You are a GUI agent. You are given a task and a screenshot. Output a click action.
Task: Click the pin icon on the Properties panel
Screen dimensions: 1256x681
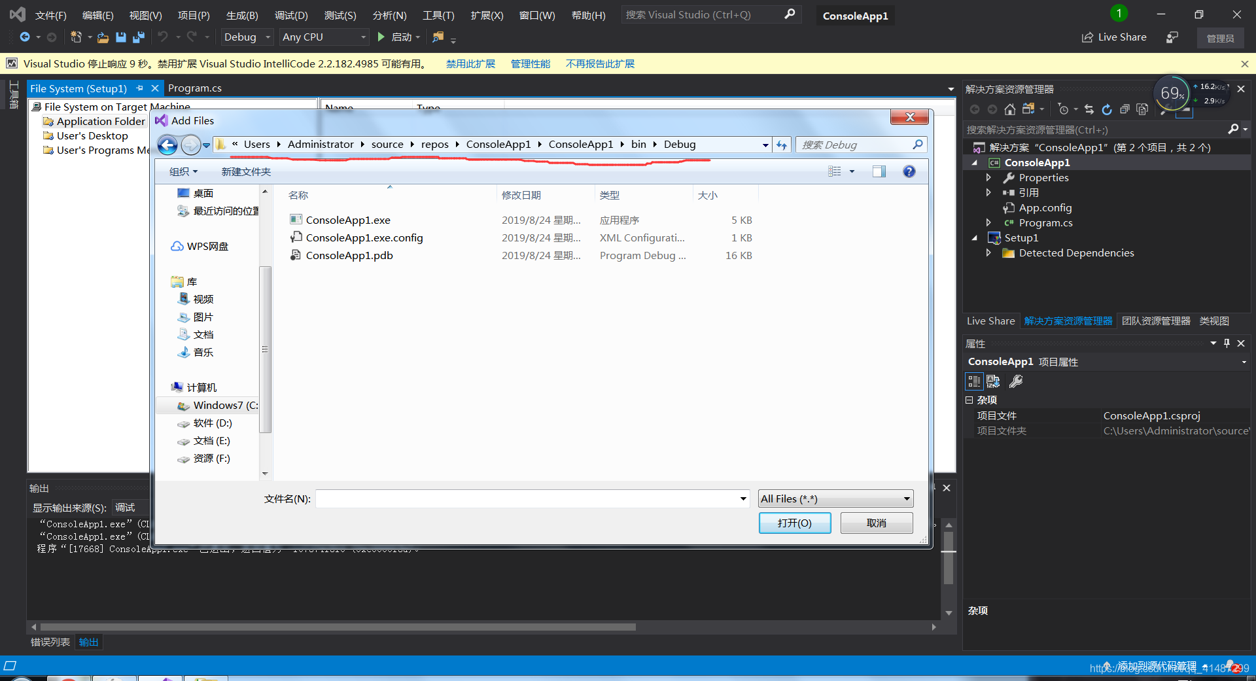(1227, 343)
